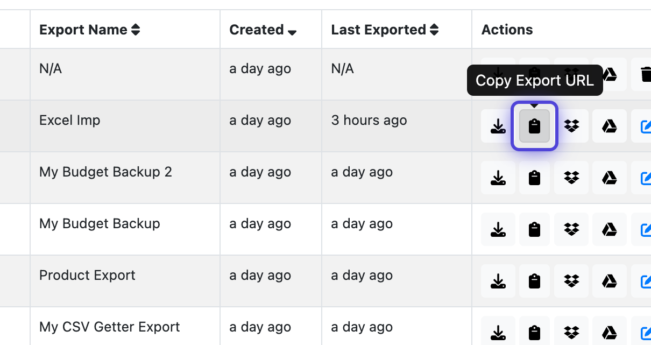Delete the N/A export using trash icon
The image size is (651, 345).
coord(644,74)
